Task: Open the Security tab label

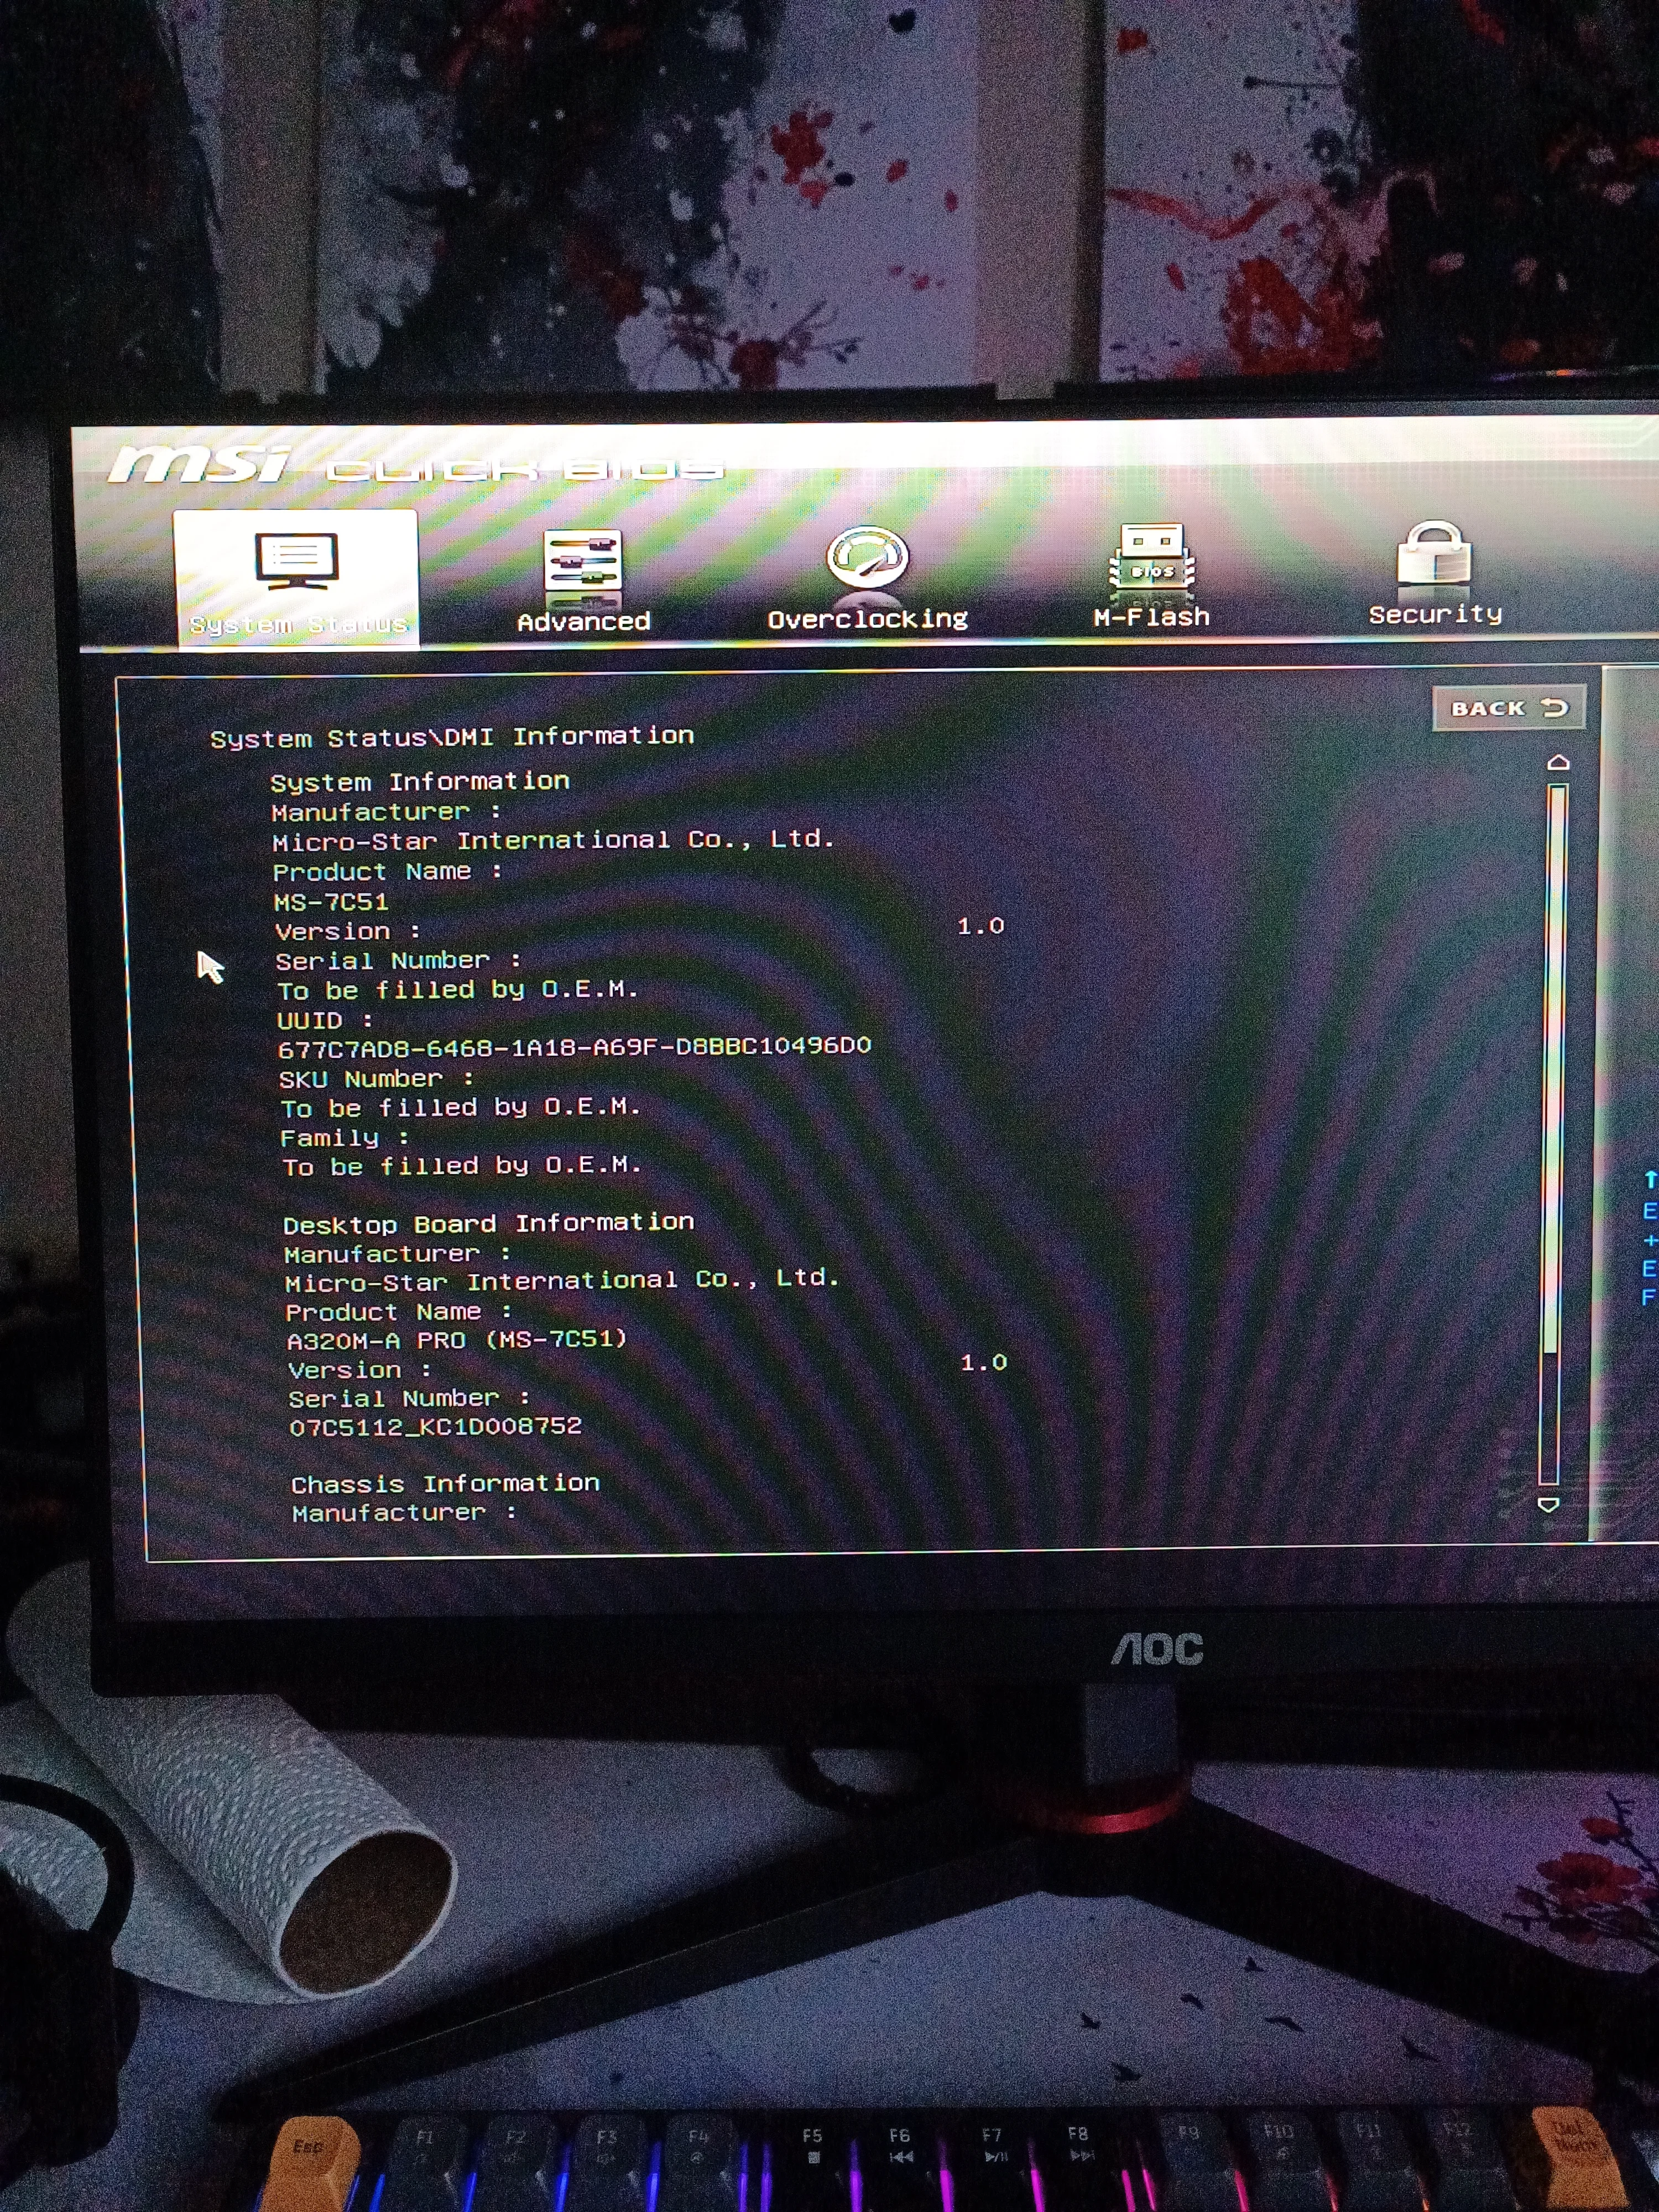Action: click(1435, 614)
